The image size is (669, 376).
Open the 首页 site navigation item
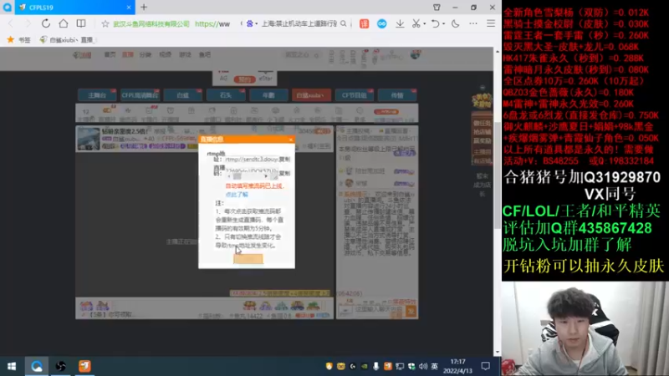(110, 54)
